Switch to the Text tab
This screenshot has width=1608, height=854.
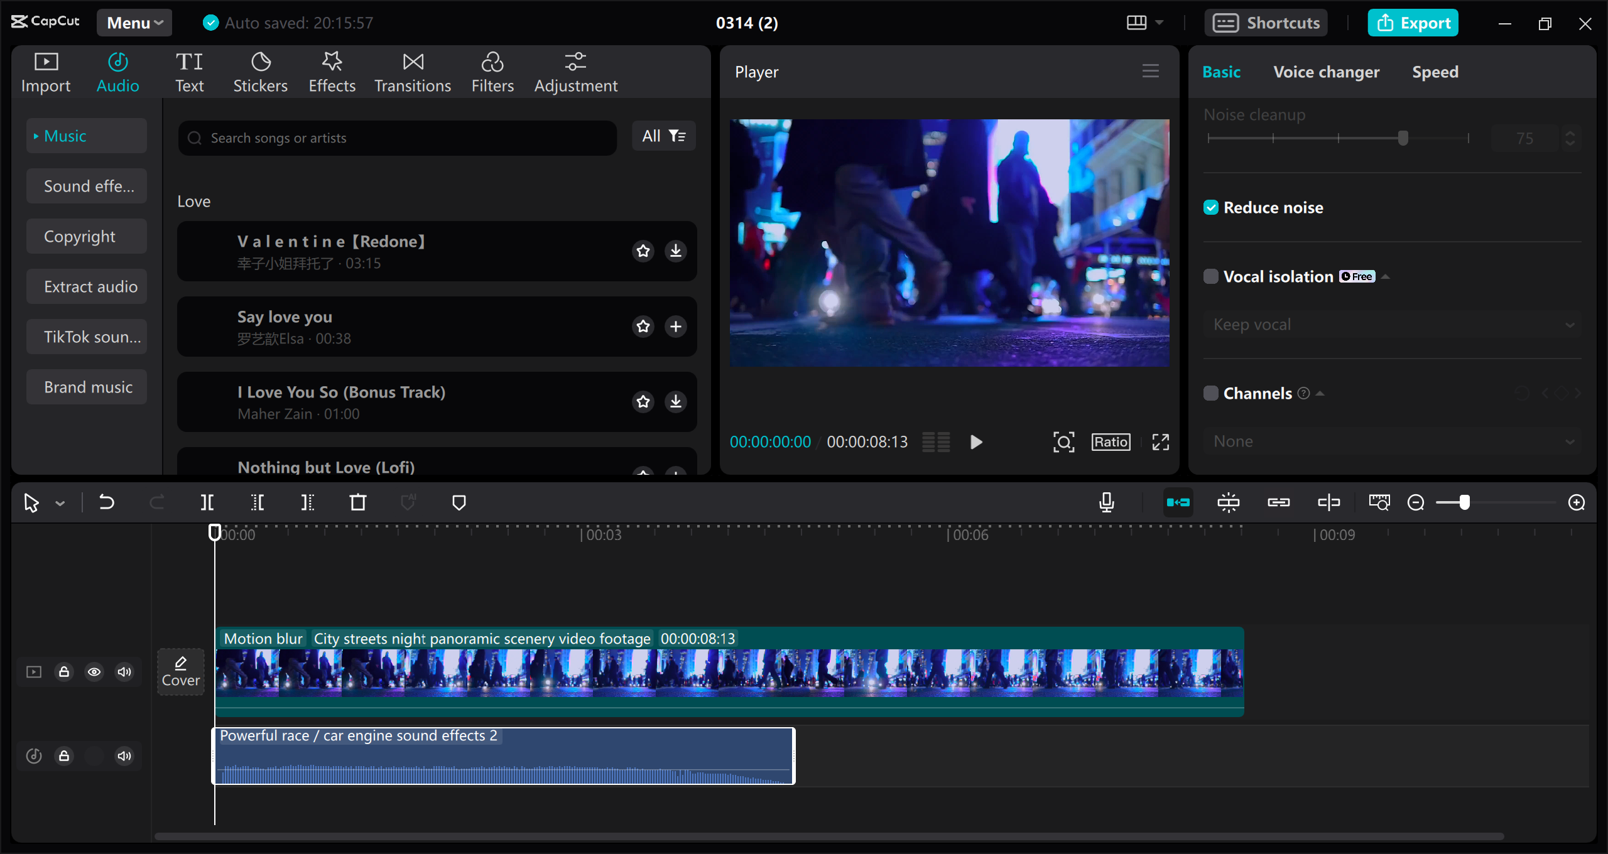click(x=189, y=72)
